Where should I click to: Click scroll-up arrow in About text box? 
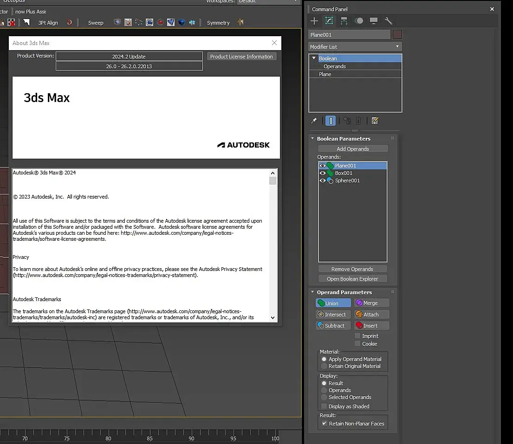(x=273, y=173)
